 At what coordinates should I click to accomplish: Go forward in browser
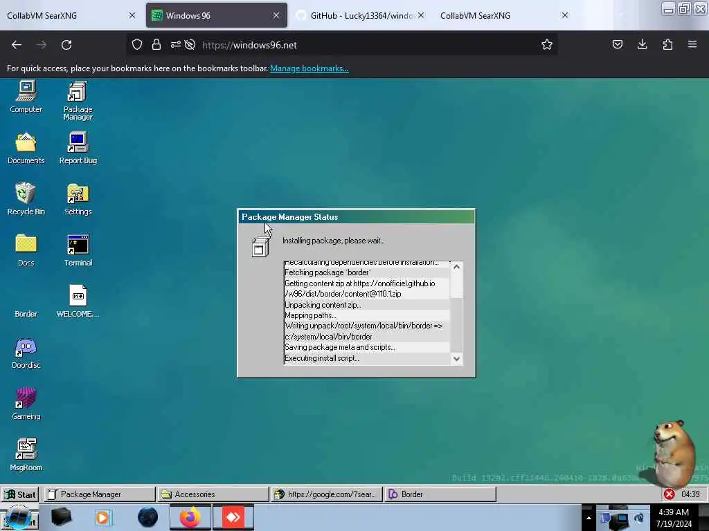(41, 45)
